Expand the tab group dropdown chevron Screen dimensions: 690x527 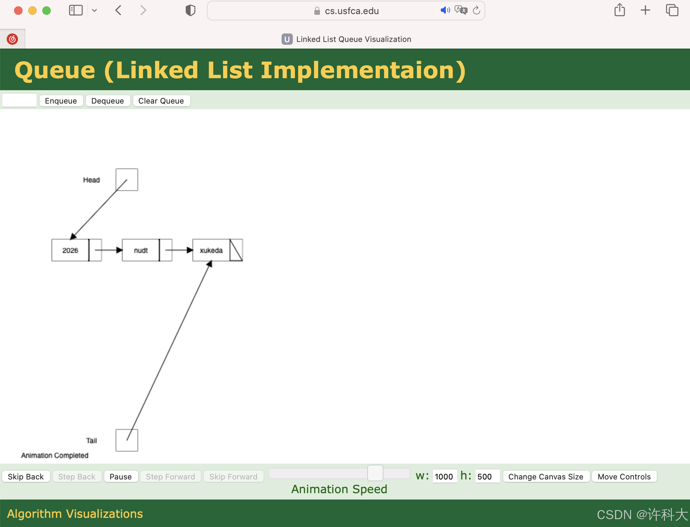point(94,10)
